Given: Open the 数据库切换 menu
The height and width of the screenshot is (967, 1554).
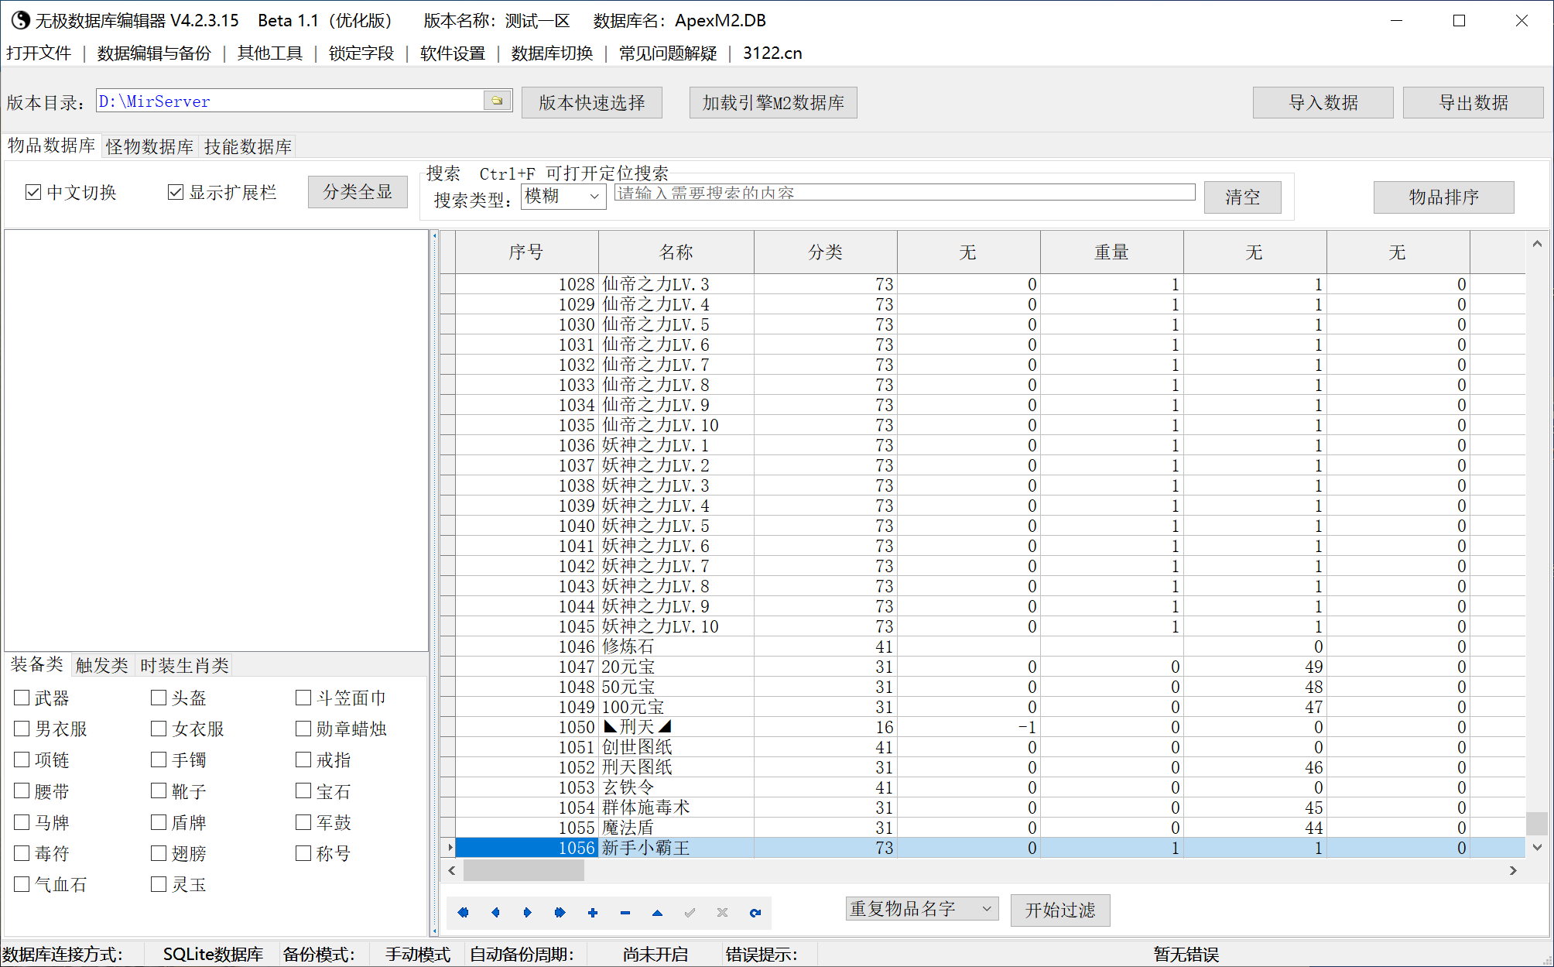Looking at the screenshot, I should [x=552, y=53].
